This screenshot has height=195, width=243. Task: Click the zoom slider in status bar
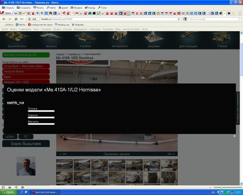pos(222,188)
